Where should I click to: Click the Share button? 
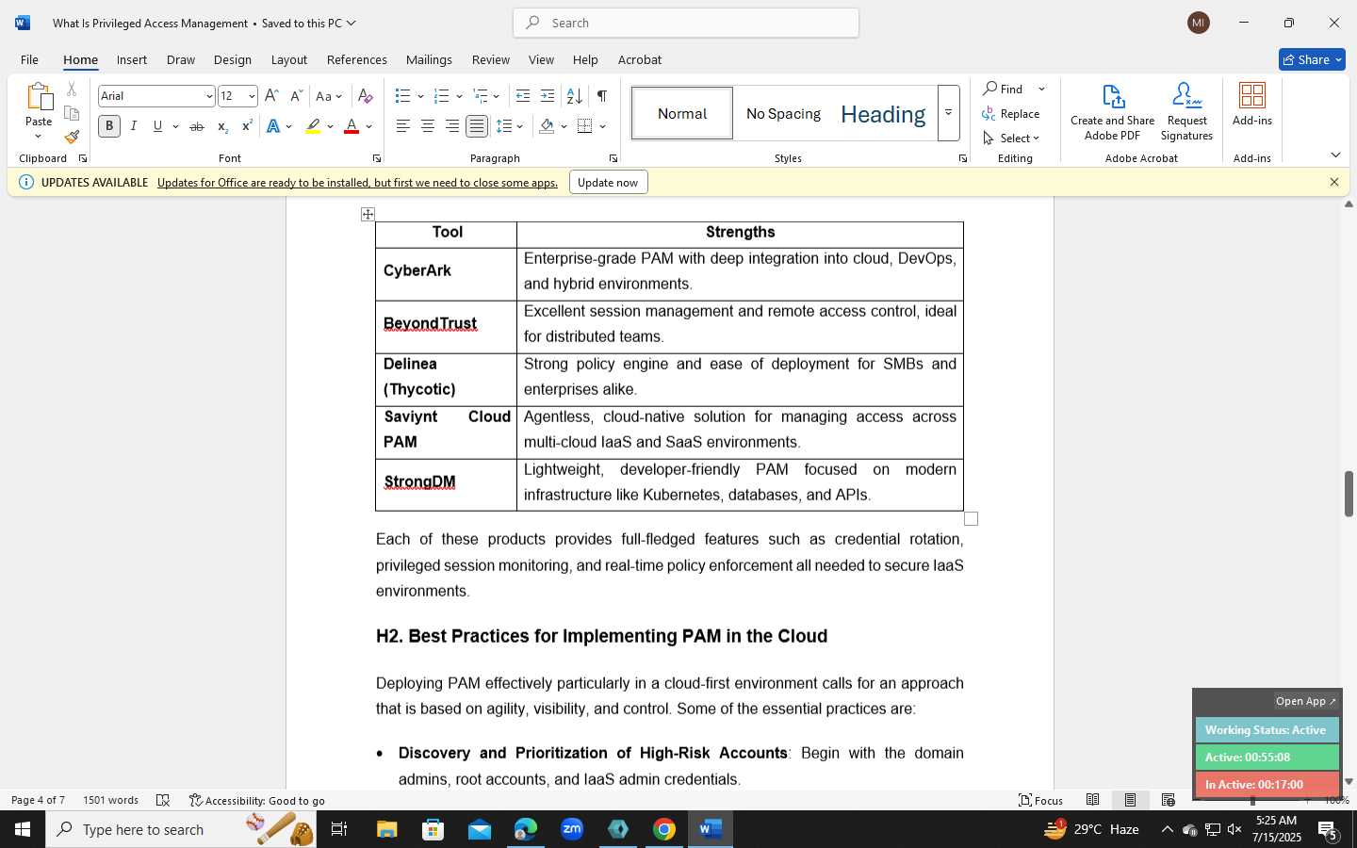[x=1312, y=59]
